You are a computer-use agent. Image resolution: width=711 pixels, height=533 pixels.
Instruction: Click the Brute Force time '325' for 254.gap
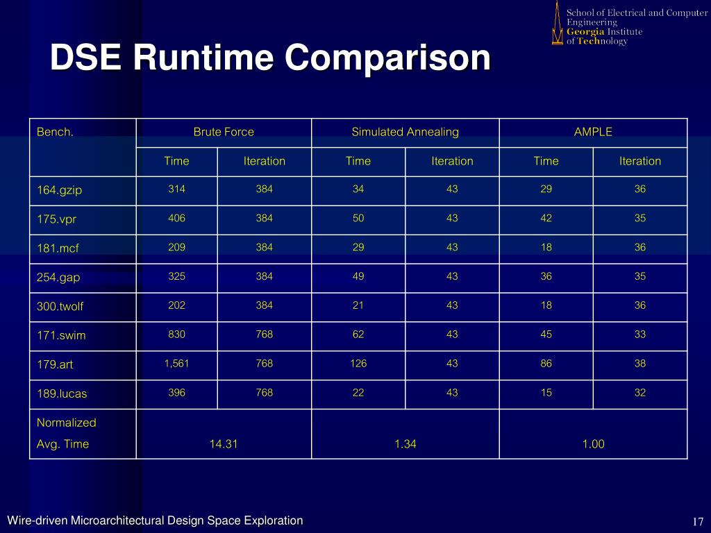click(176, 276)
